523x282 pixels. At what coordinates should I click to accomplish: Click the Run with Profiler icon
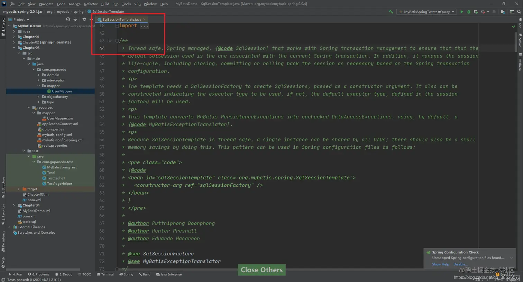point(483,12)
